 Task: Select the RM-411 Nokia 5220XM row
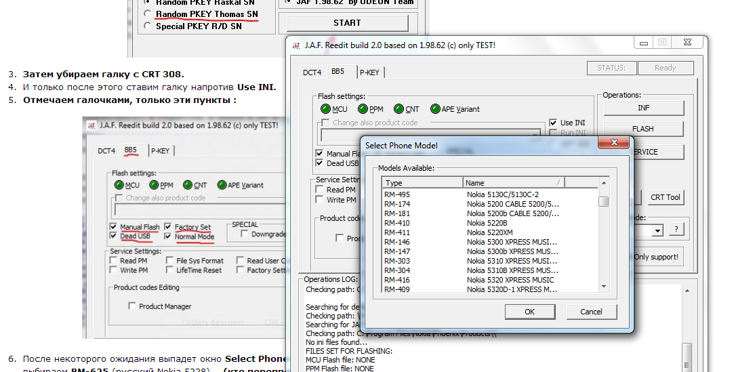coord(490,232)
